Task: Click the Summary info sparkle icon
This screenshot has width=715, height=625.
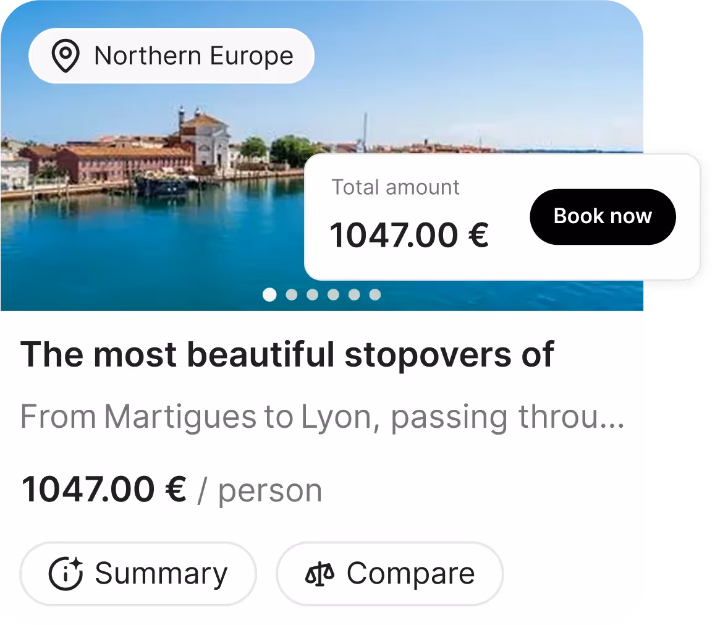Action: pos(66,573)
